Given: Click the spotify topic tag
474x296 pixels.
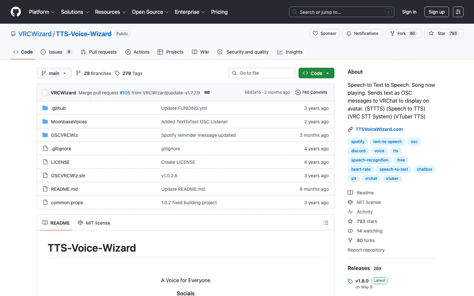Looking at the screenshot, I should click(358, 142).
